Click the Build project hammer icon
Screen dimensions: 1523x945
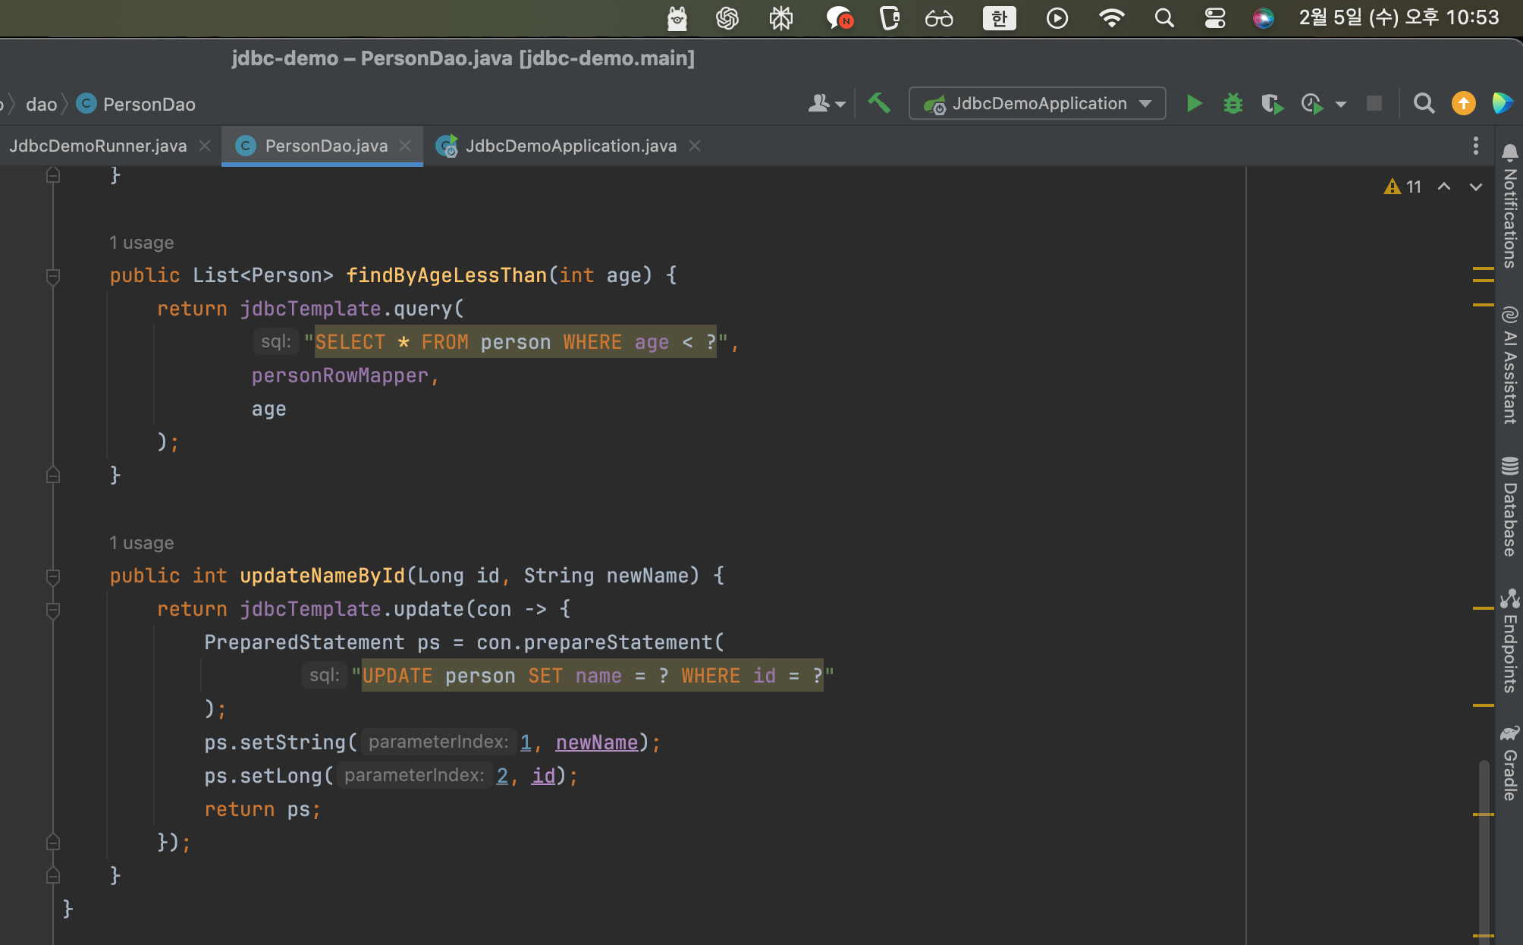pyautogui.click(x=879, y=103)
